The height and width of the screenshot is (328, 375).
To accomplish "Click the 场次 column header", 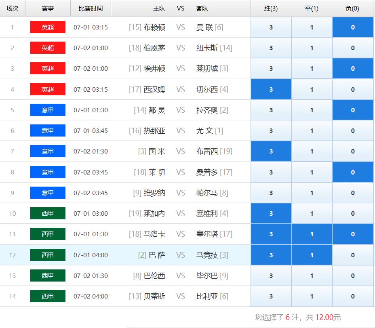I will (x=13, y=8).
